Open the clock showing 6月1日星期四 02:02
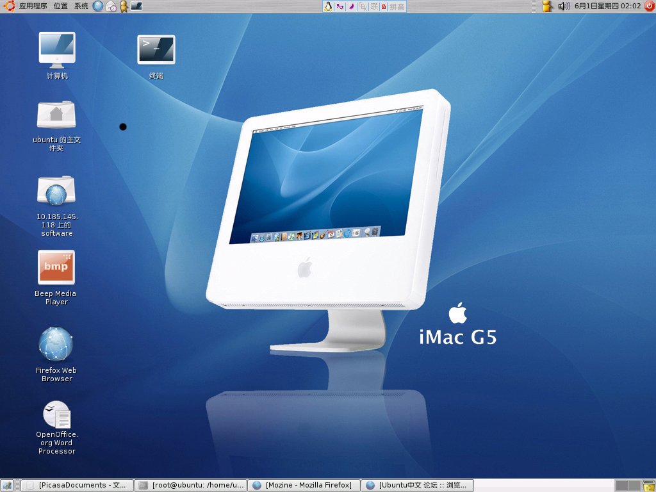Viewport: 656px width, 492px height. [x=607, y=6]
